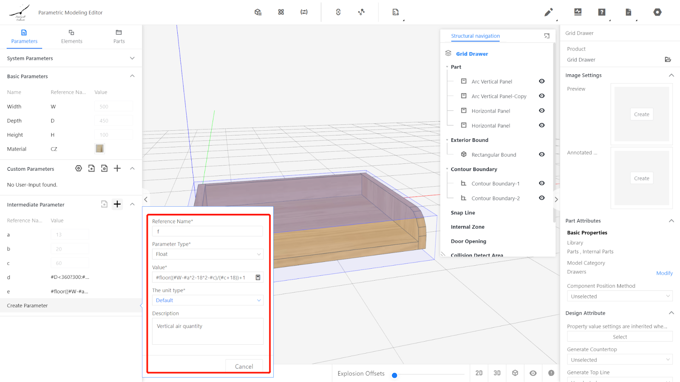The image size is (680, 382).
Task: Expand the System Parameters section
Action: click(132, 58)
